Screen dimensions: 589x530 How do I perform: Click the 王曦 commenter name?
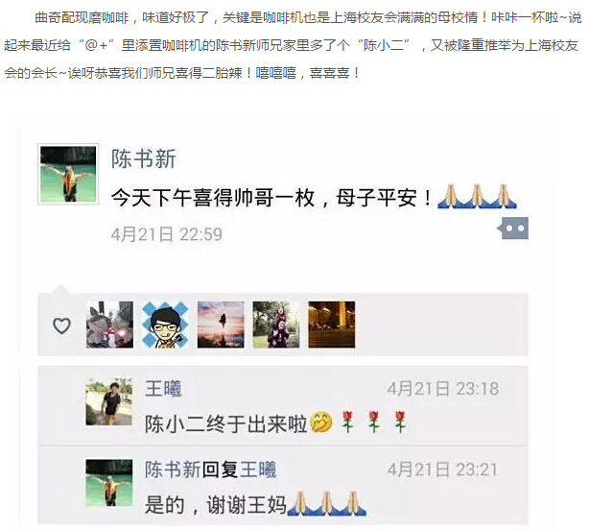pyautogui.click(x=163, y=389)
